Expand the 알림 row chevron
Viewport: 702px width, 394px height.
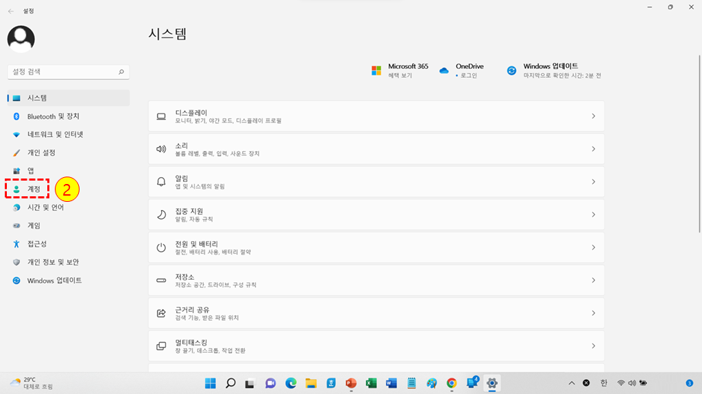pyautogui.click(x=593, y=182)
